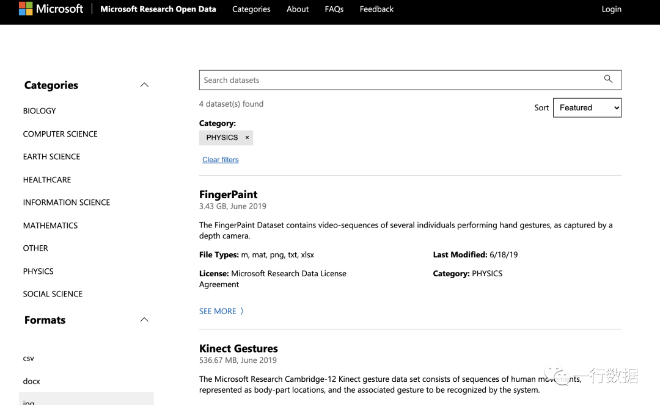Collapse the Formats section

click(144, 320)
